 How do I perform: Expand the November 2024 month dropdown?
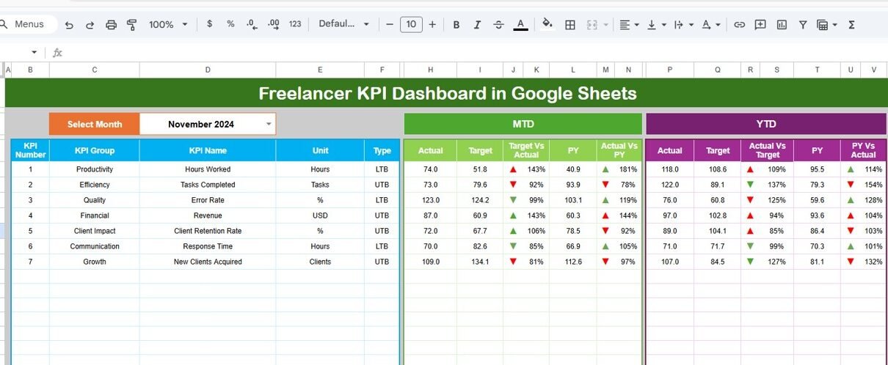269,124
